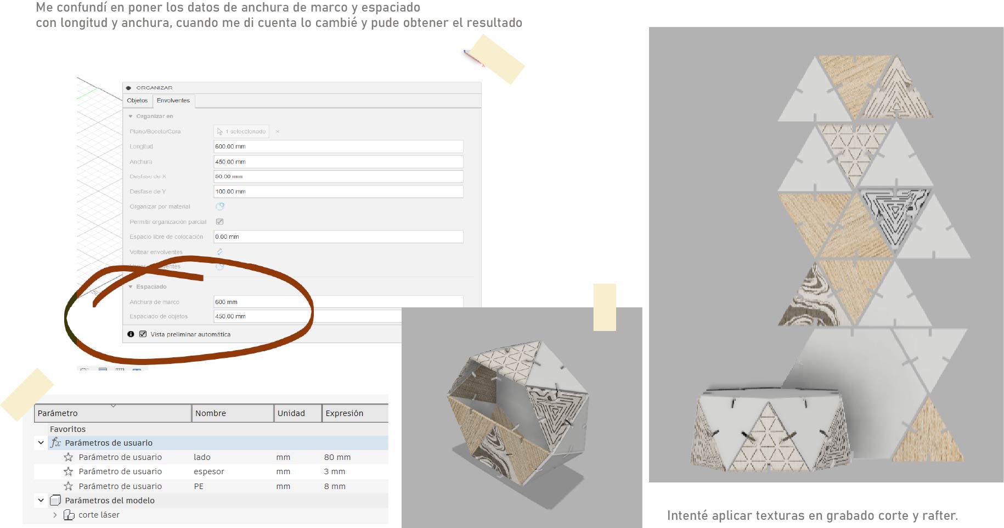Clear the Plano/Boceto/Cara selection with X
This screenshot has width=1004, height=528.
[x=278, y=132]
